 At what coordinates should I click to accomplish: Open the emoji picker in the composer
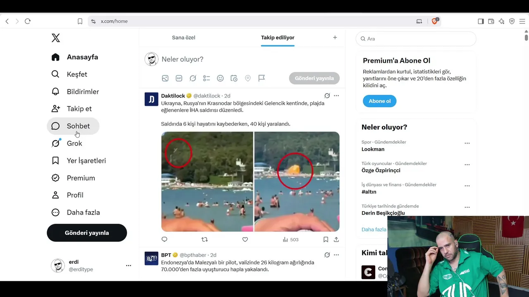tap(220, 78)
